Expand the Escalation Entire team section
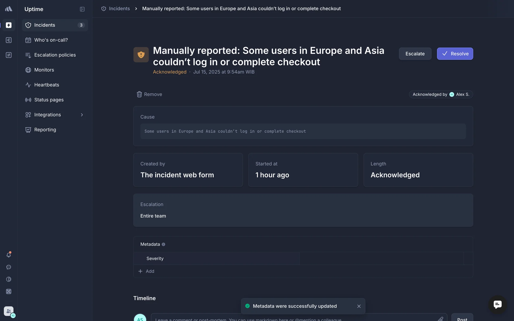Screen dimensions: 514x321 pos(303,210)
